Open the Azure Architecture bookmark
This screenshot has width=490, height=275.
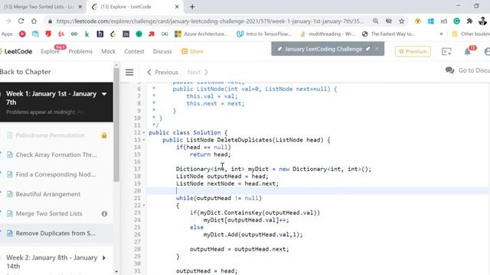coord(201,34)
